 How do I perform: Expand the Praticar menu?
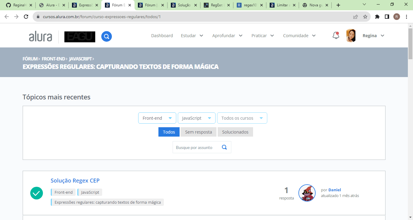coord(263,36)
